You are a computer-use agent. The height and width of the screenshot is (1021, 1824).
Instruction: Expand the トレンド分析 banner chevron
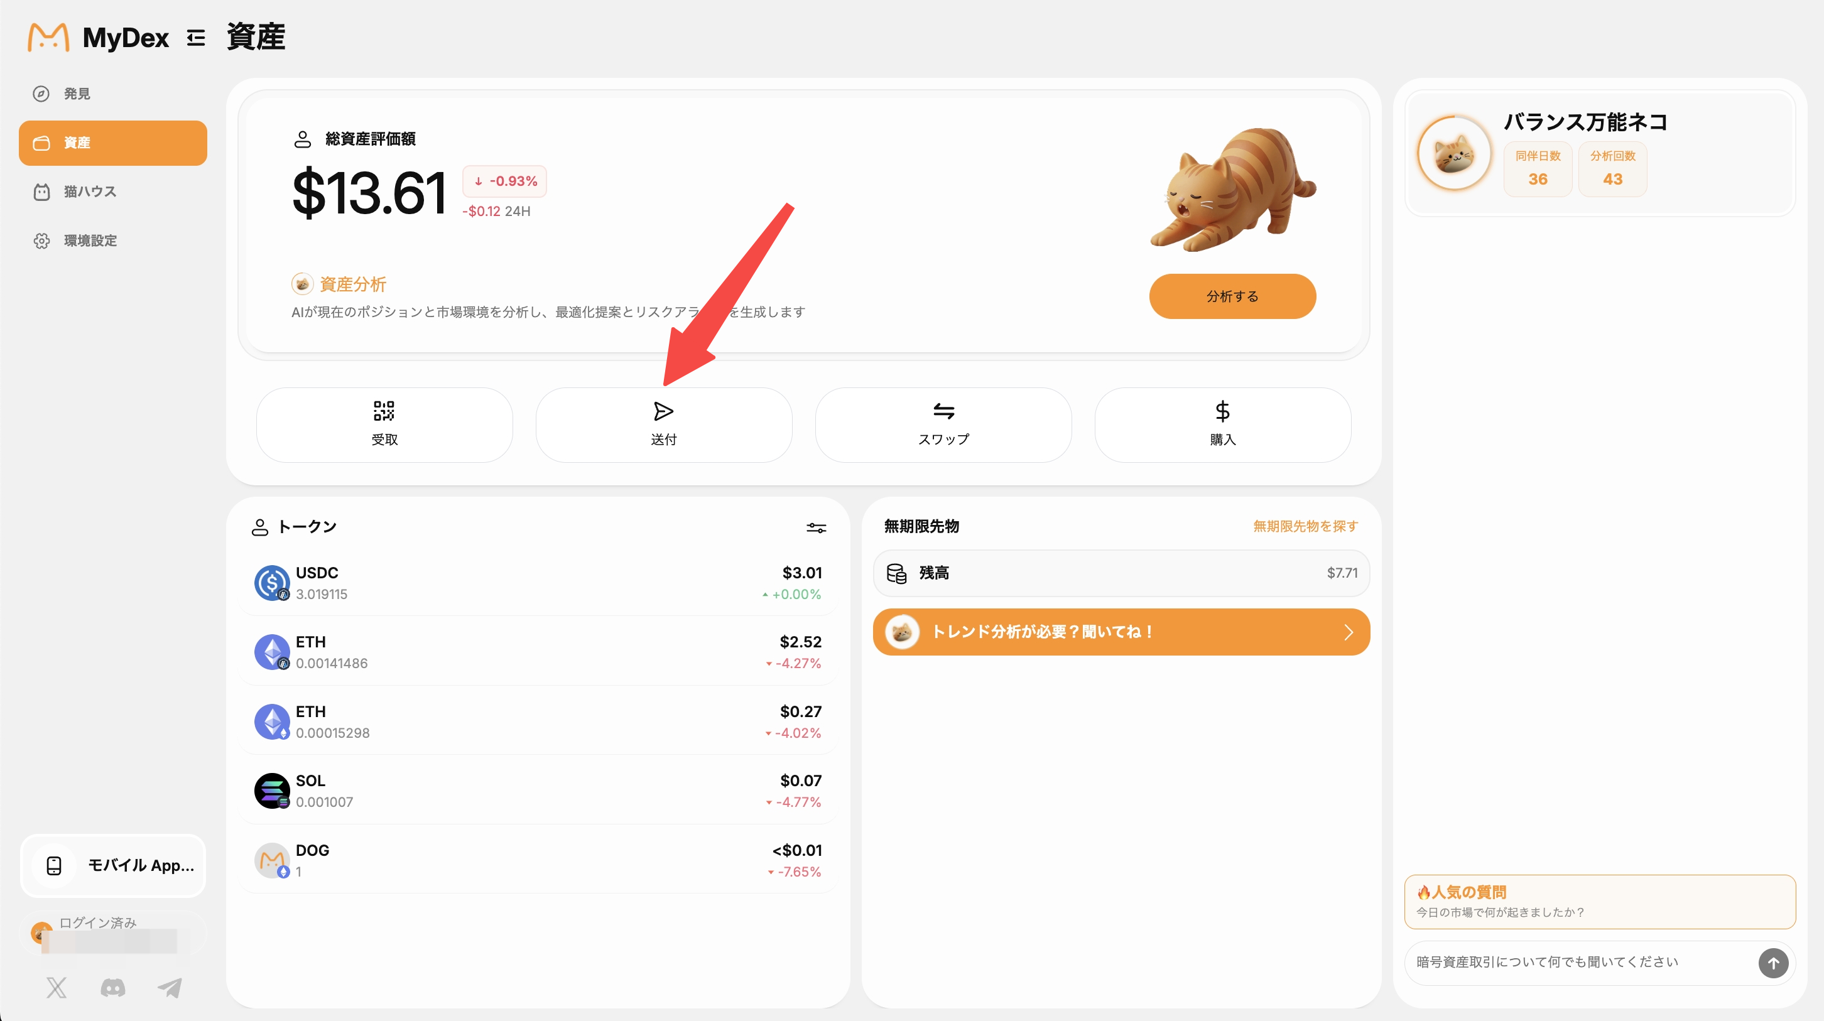(1348, 632)
